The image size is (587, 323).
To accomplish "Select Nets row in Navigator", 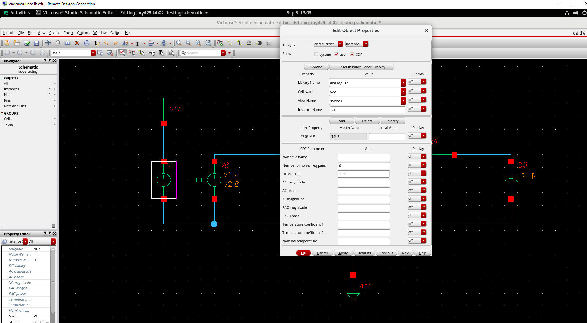I will tap(29, 95).
